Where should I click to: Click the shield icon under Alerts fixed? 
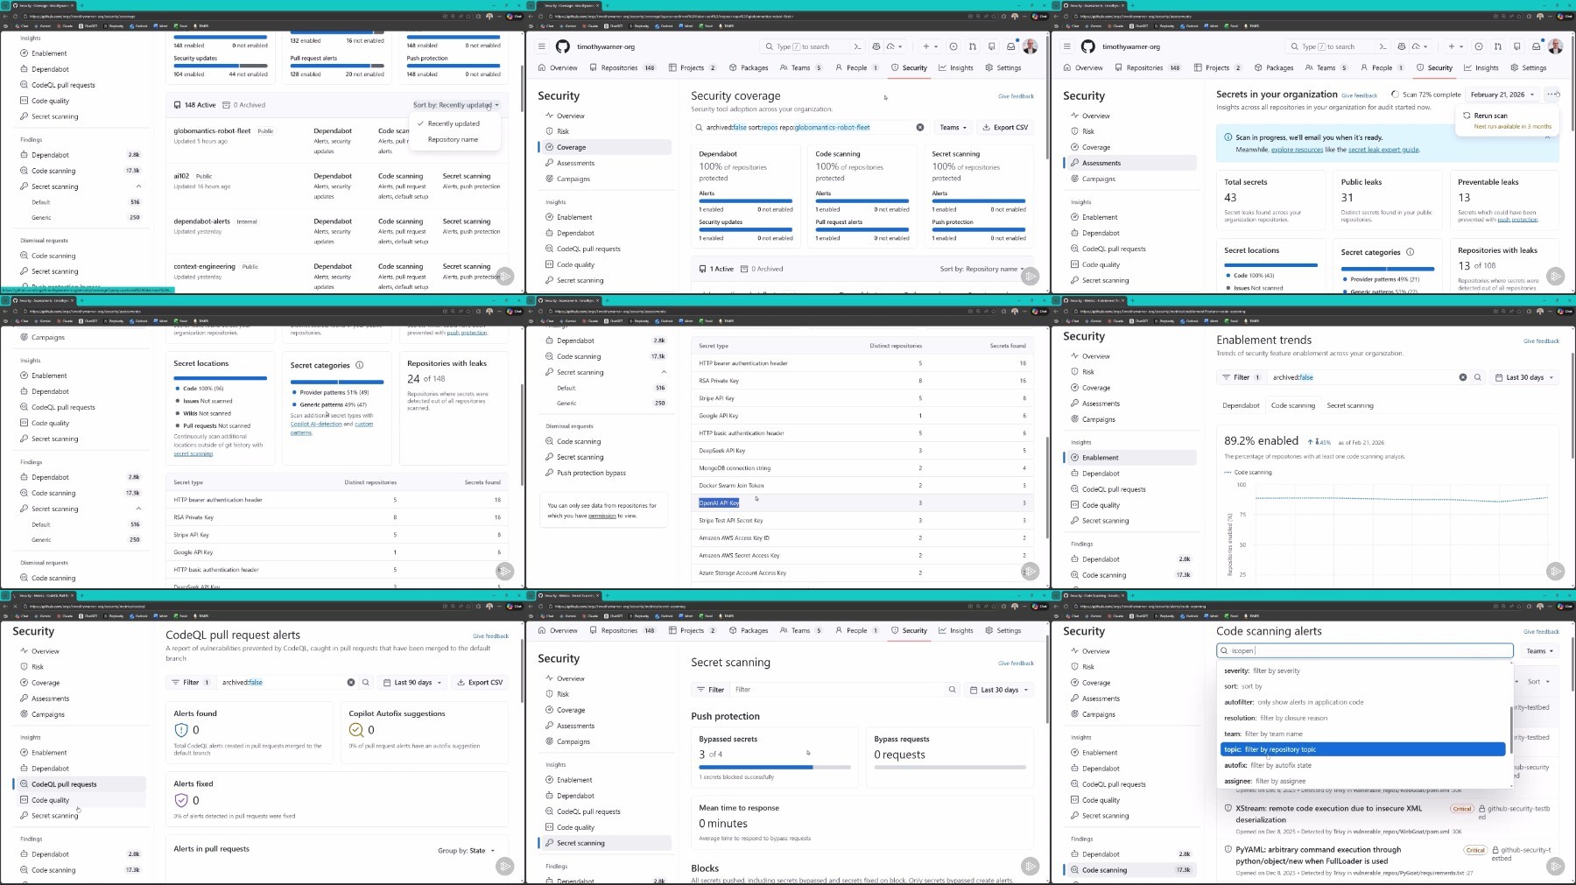pos(181,800)
